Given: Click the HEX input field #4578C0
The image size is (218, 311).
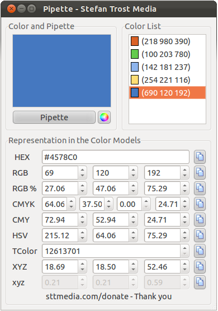Looking at the screenshot, I should 116,157.
